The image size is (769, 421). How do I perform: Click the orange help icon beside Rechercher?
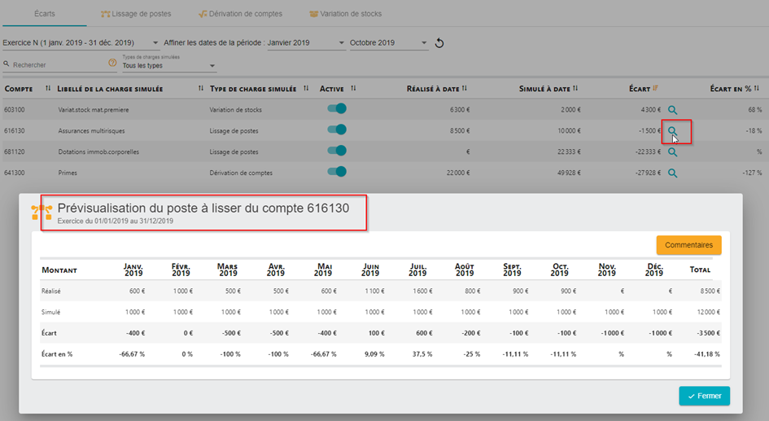(112, 63)
